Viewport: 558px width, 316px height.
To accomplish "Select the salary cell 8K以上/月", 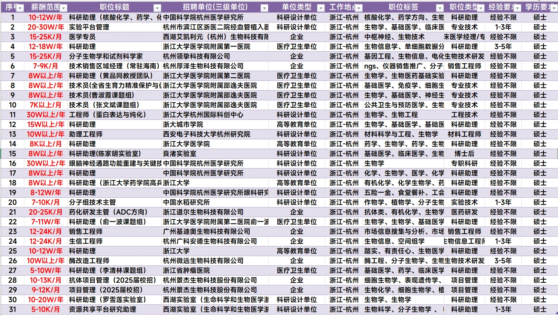I will [46, 144].
